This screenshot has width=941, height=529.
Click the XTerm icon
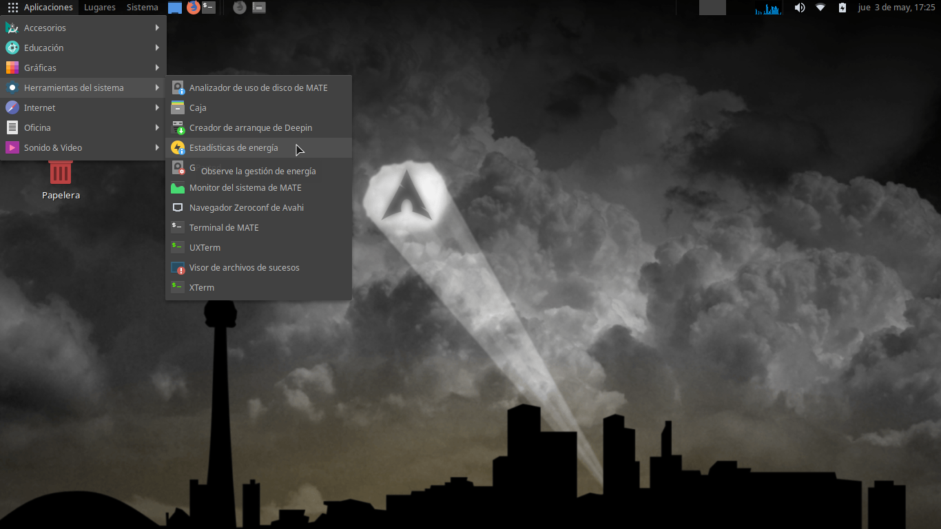(178, 287)
